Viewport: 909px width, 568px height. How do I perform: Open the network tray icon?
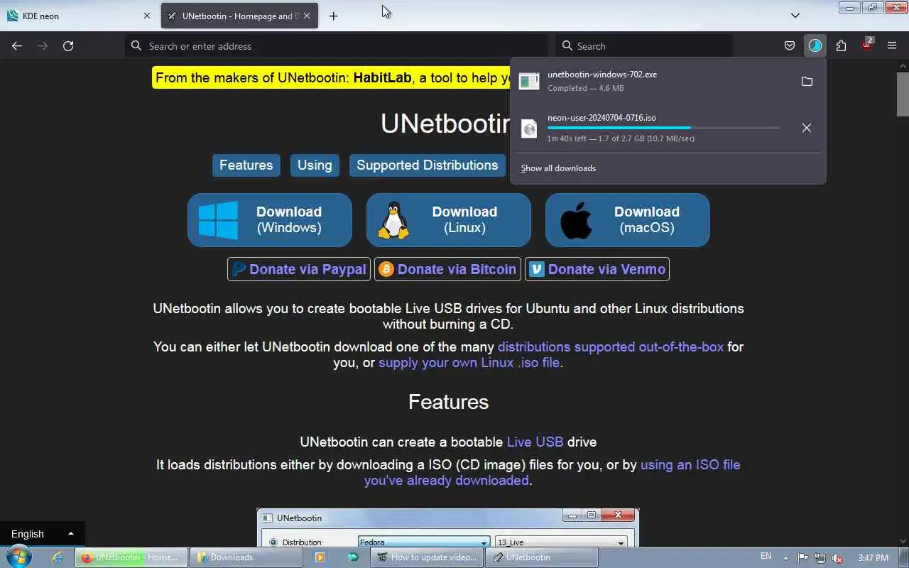click(x=820, y=558)
